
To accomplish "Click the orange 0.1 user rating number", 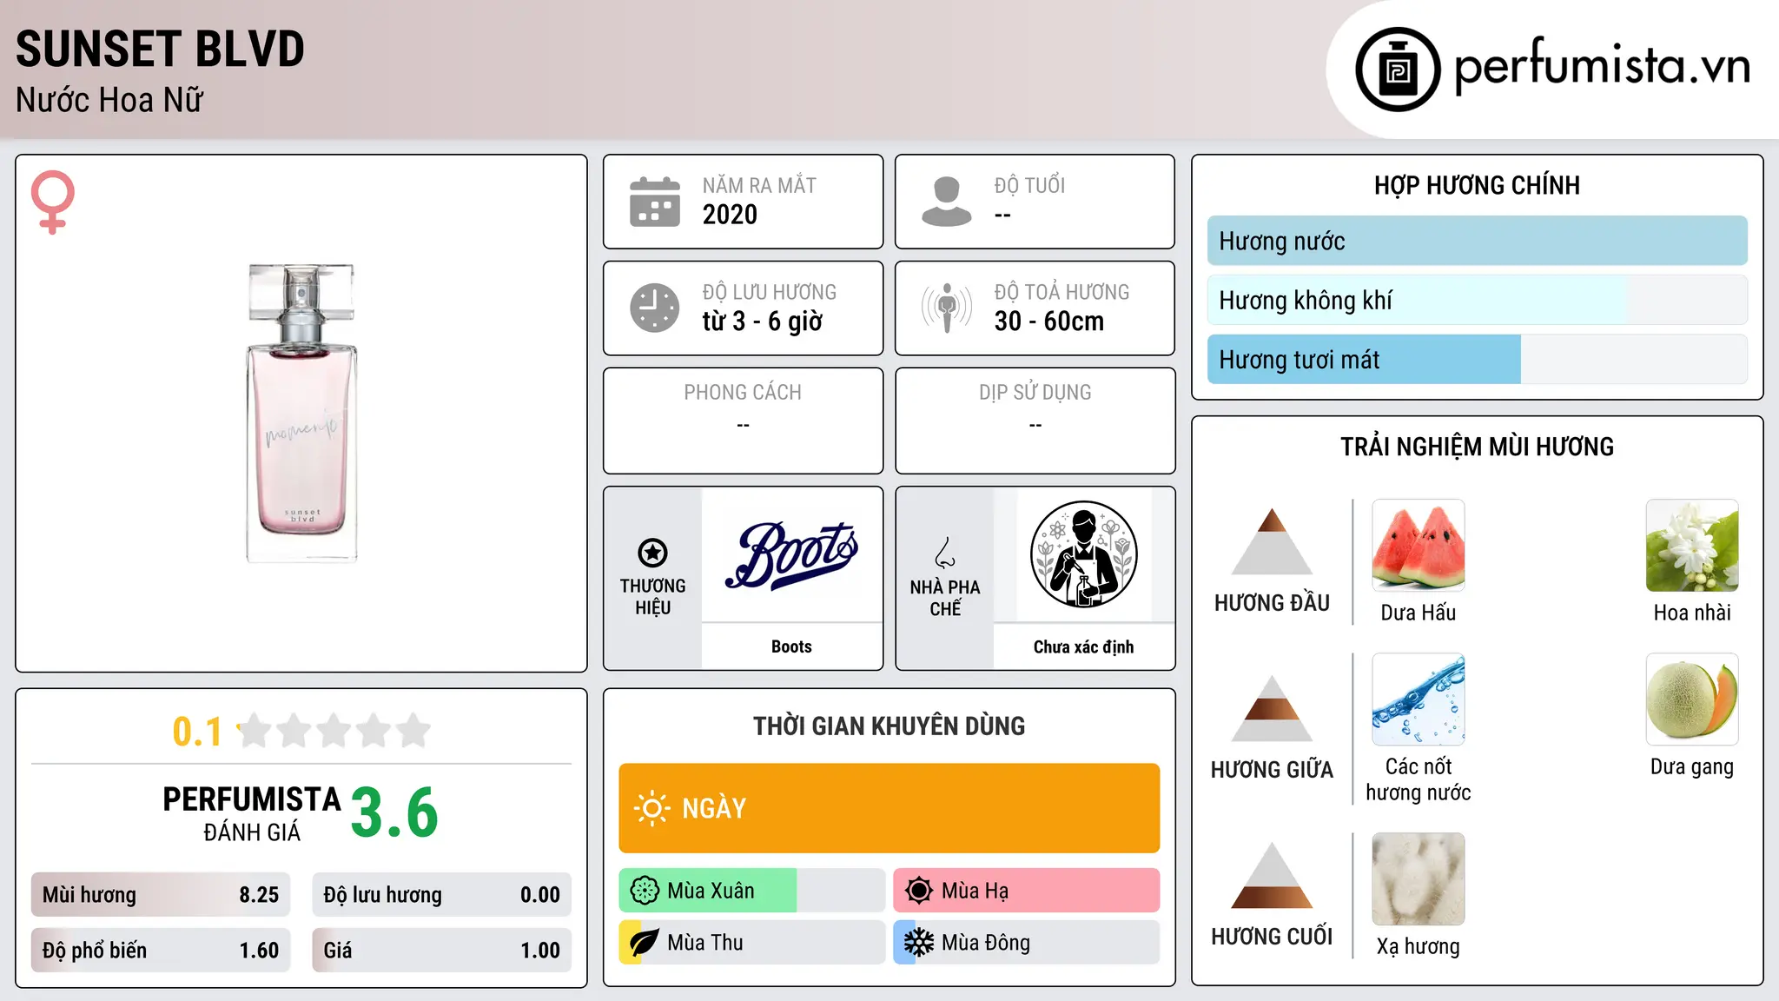I will [x=197, y=732].
